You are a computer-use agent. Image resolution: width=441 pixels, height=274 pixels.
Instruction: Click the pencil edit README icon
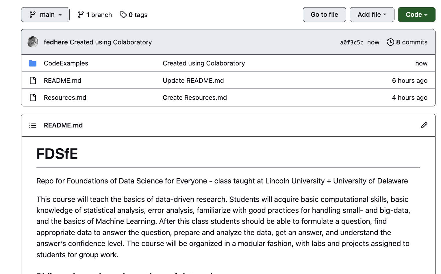(424, 125)
